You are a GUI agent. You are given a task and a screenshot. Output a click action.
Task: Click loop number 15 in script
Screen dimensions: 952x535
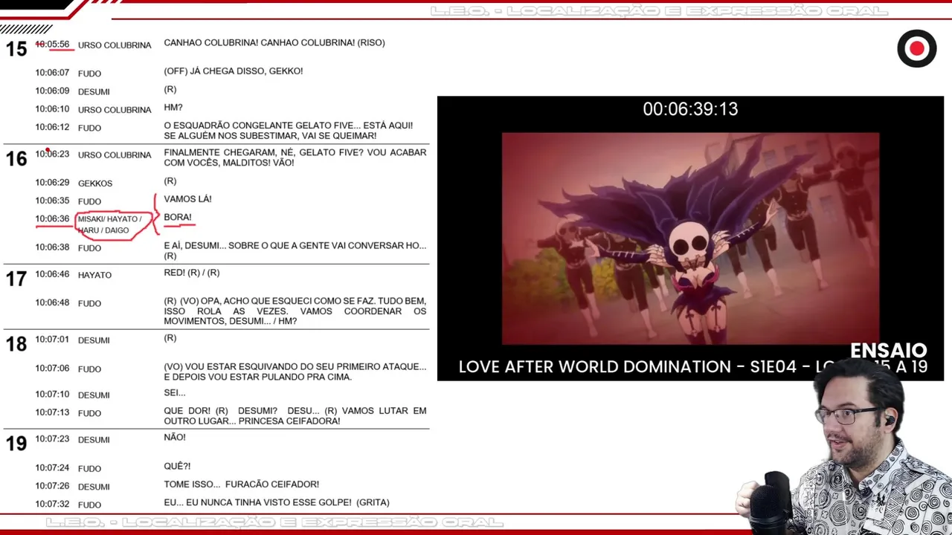[16, 49]
